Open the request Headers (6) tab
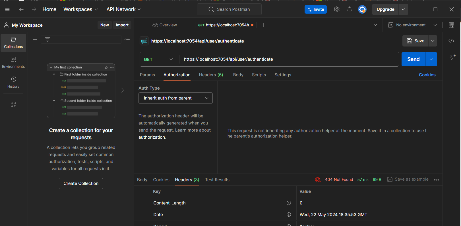 (211, 75)
